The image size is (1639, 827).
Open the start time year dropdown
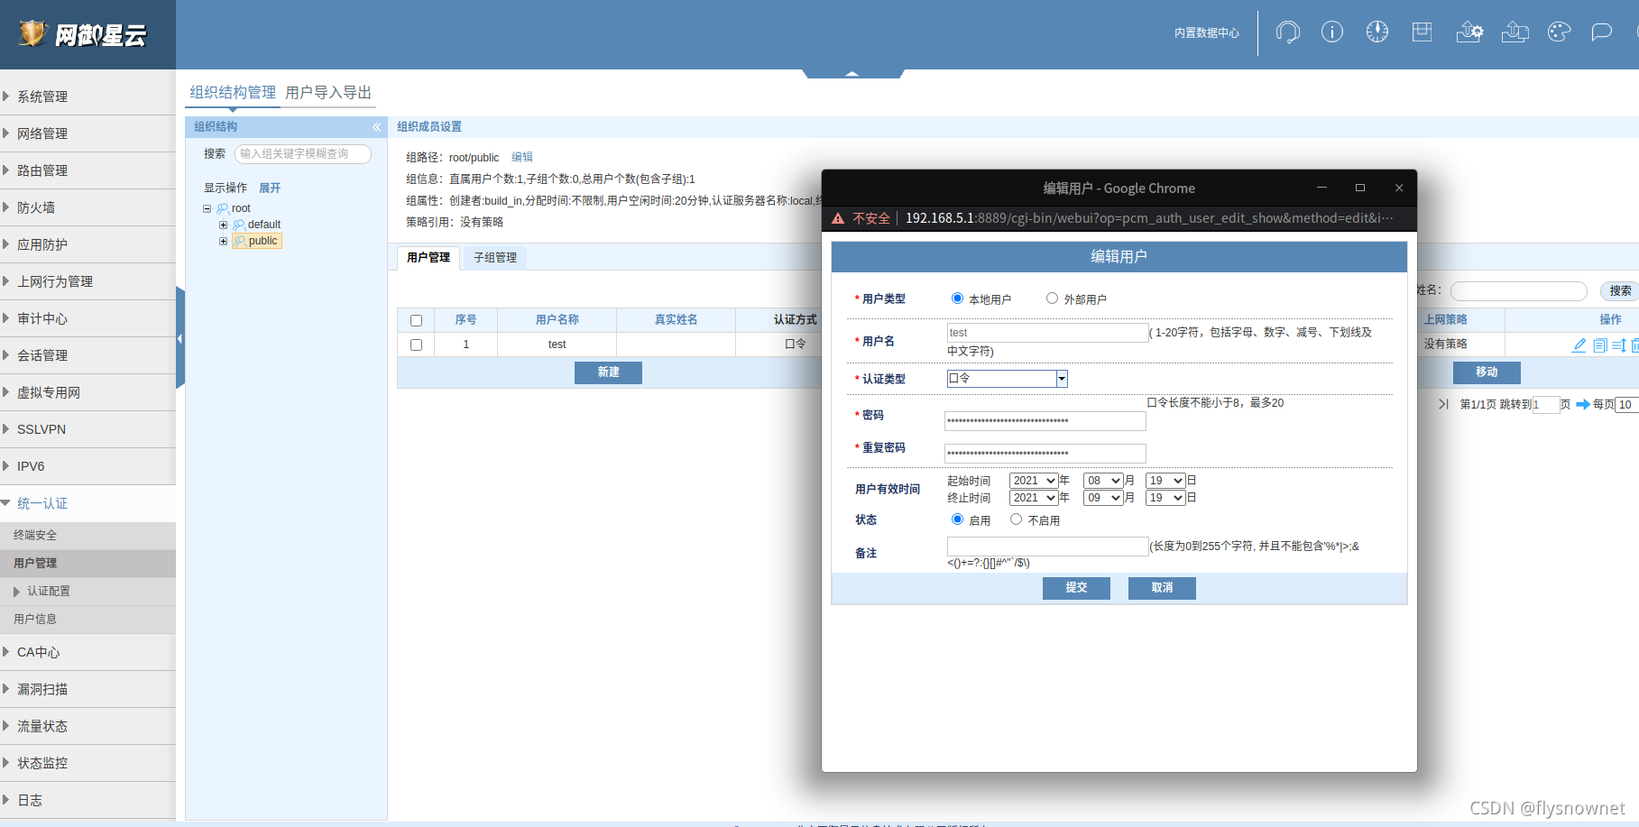pyautogui.click(x=1034, y=481)
